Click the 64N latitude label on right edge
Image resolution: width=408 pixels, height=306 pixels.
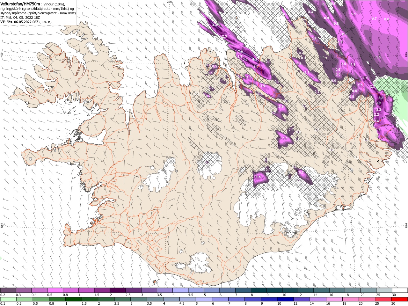[x=406, y=225]
